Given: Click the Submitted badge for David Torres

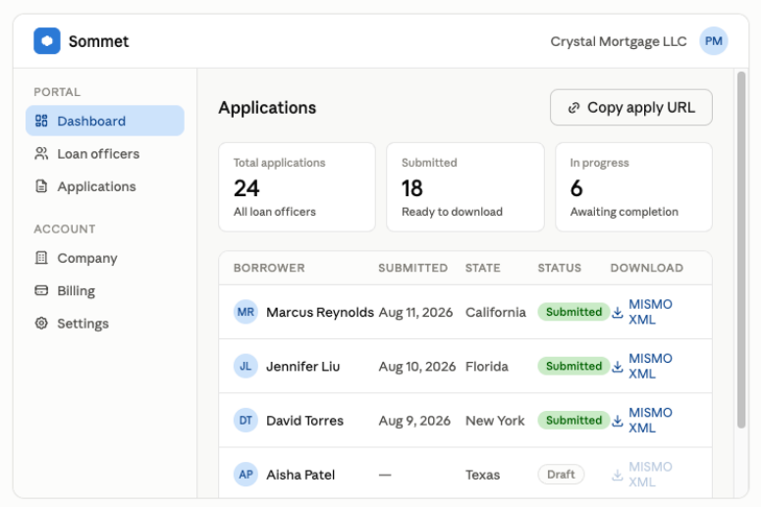Looking at the screenshot, I should [x=573, y=421].
